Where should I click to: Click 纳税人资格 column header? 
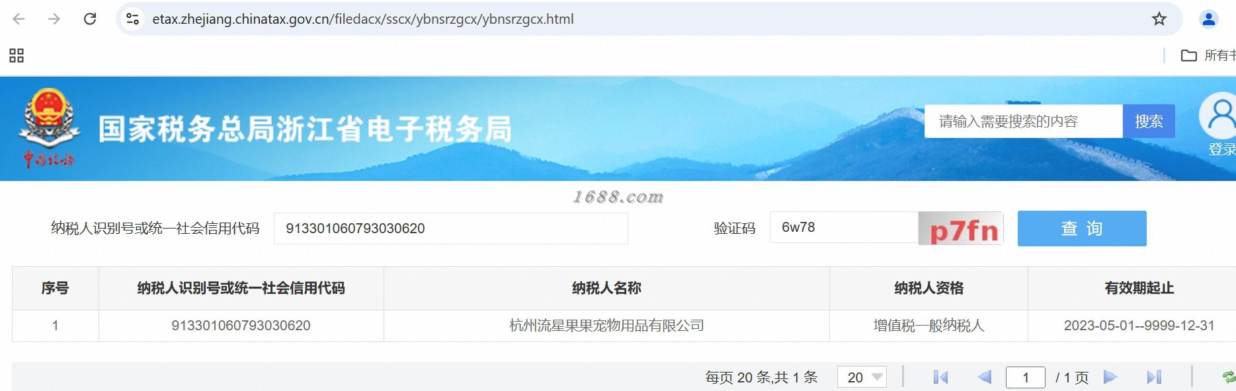(928, 288)
